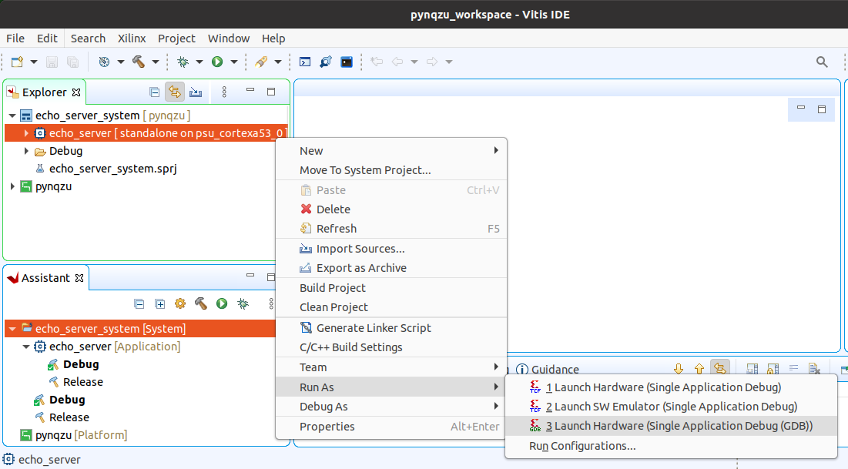Click Guidance previous up arrow icon
This screenshot has width=848, height=469.
click(699, 369)
